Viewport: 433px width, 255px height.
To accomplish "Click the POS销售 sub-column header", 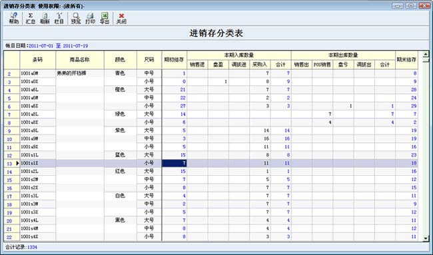I will click(322, 65).
